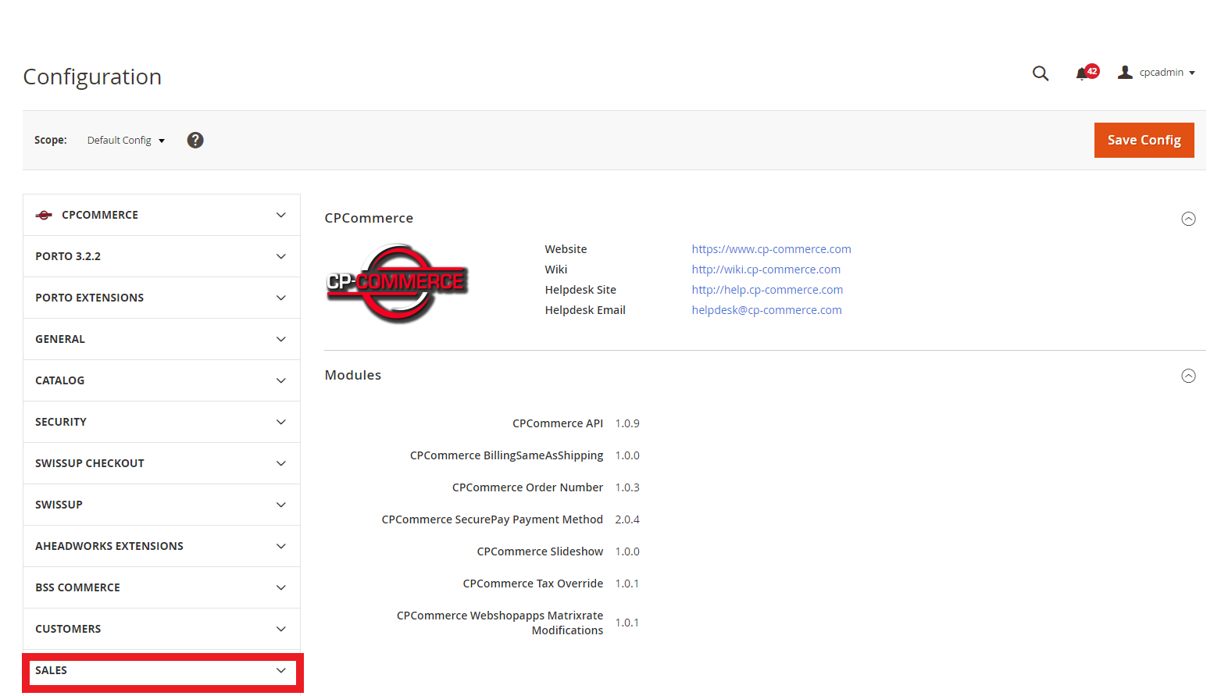Select the CUSTOMERS configuration tab
Screen dimensions: 1221x696
162,629
